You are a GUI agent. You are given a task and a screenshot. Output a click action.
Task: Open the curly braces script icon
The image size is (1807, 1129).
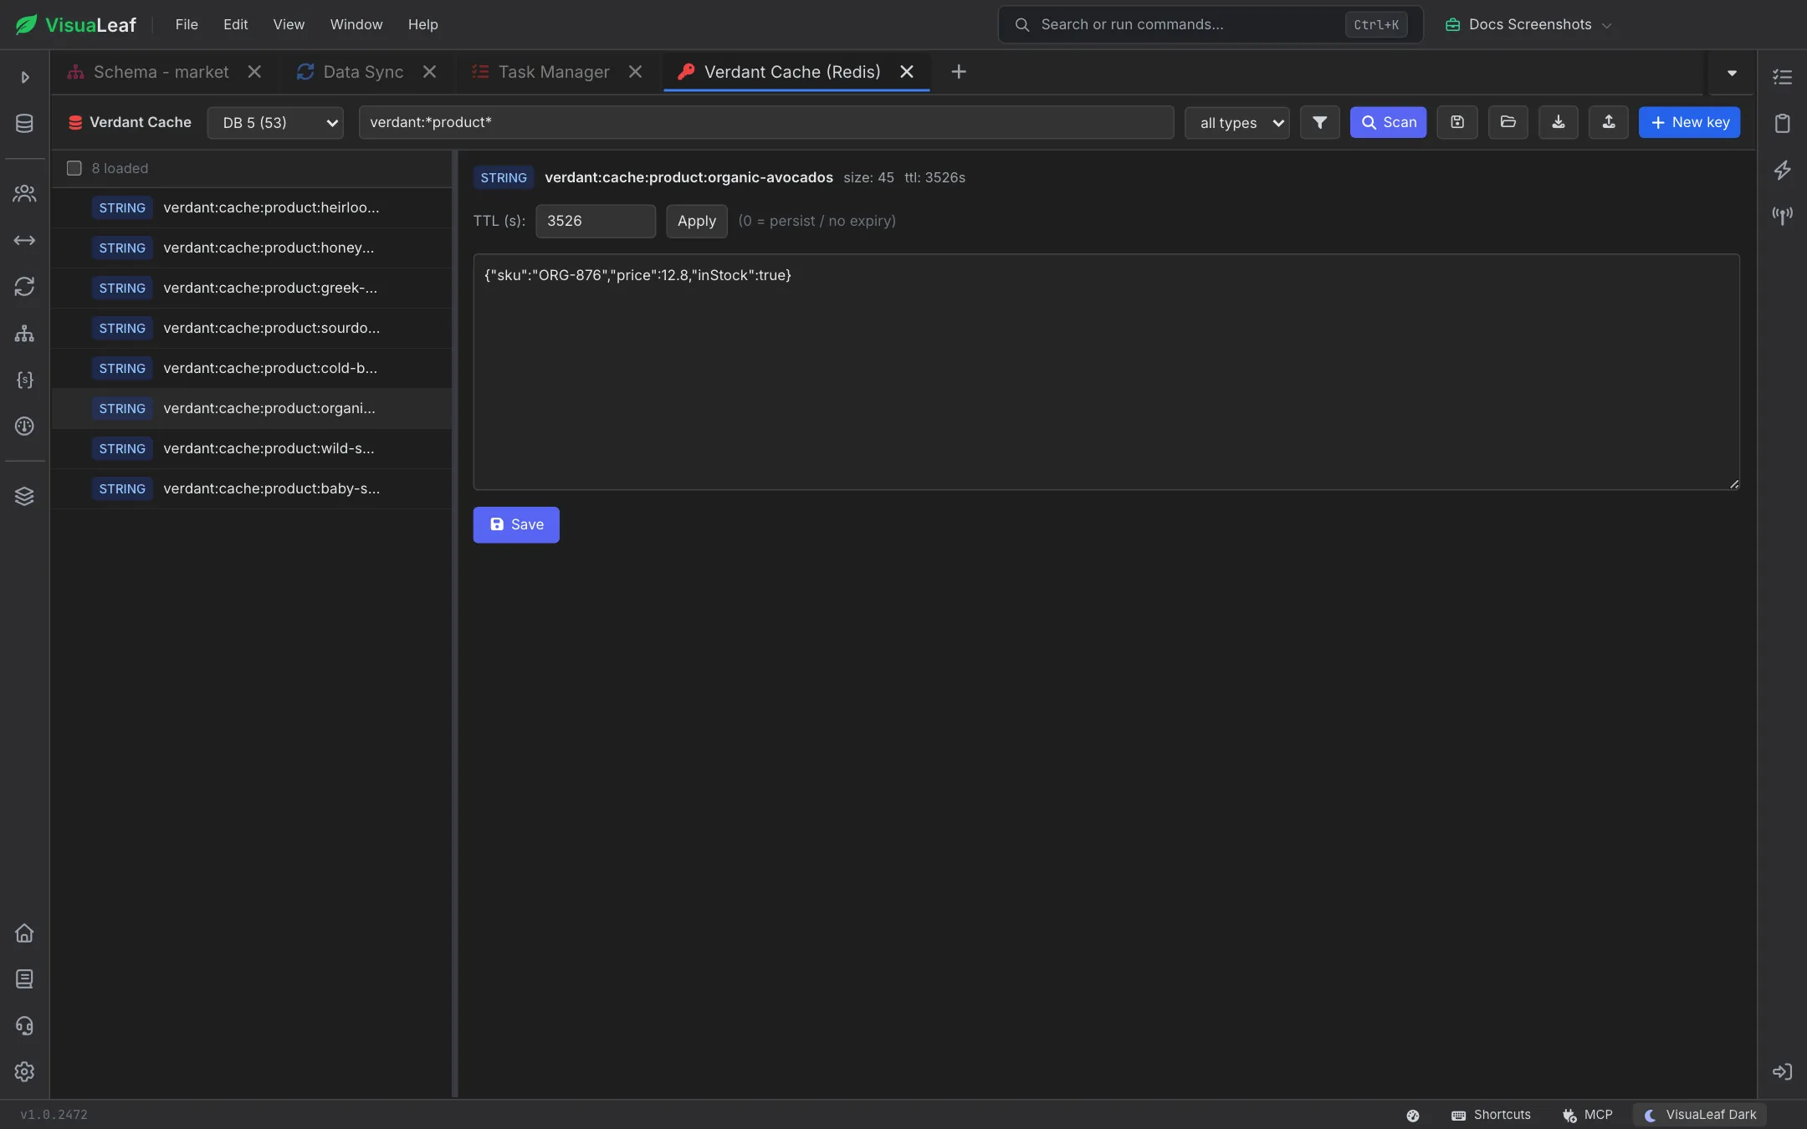tap(24, 380)
